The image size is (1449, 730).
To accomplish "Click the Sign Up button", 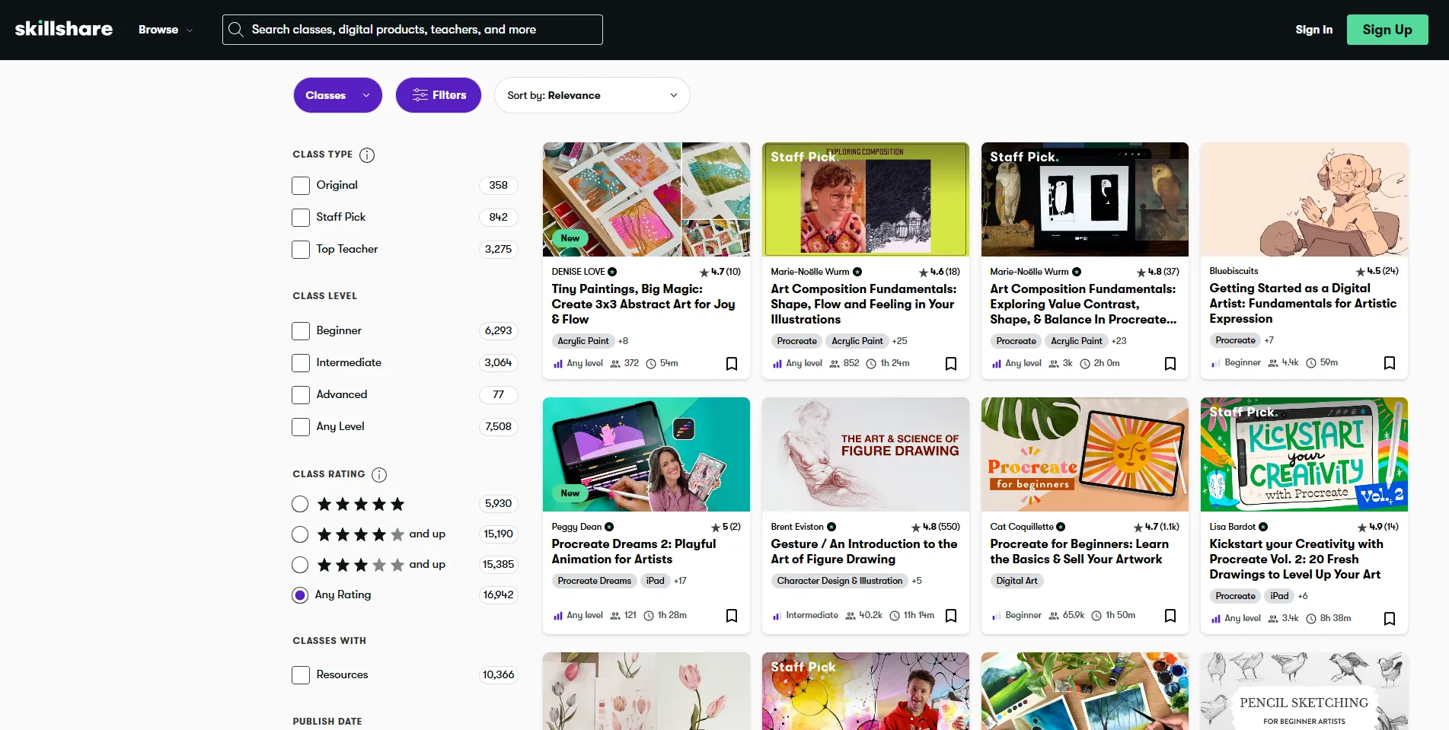I will pos(1387,29).
